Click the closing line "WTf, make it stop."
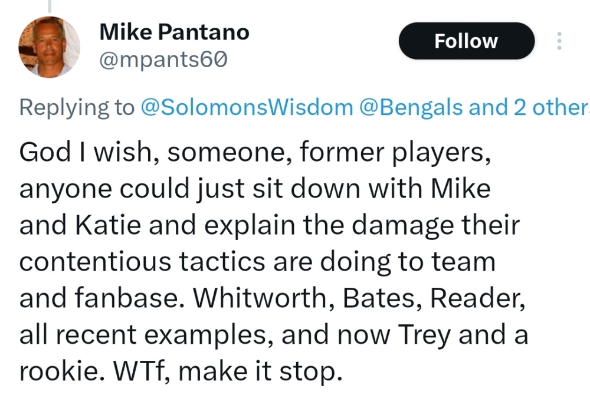 (228, 371)
